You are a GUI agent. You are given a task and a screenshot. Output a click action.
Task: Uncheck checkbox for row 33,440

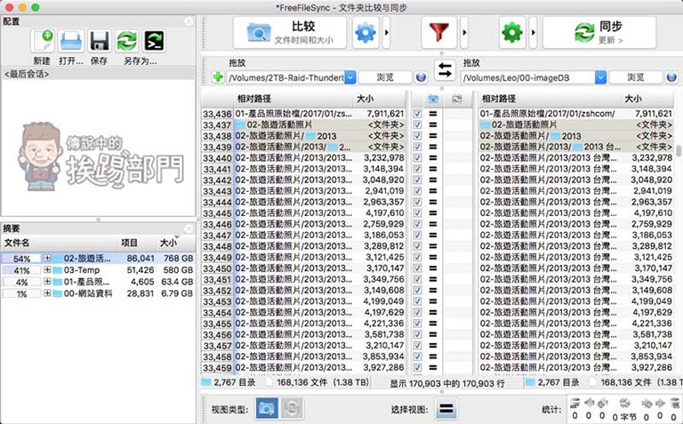pos(417,157)
